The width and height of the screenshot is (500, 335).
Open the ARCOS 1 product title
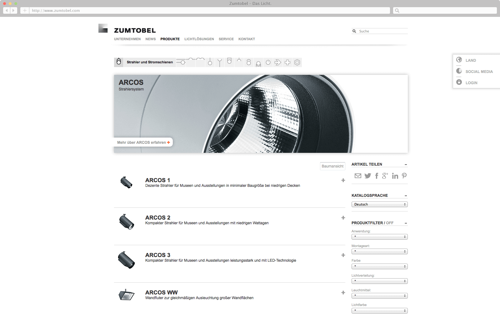pos(157,180)
